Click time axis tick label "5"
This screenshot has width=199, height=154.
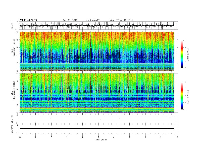pos(98,137)
